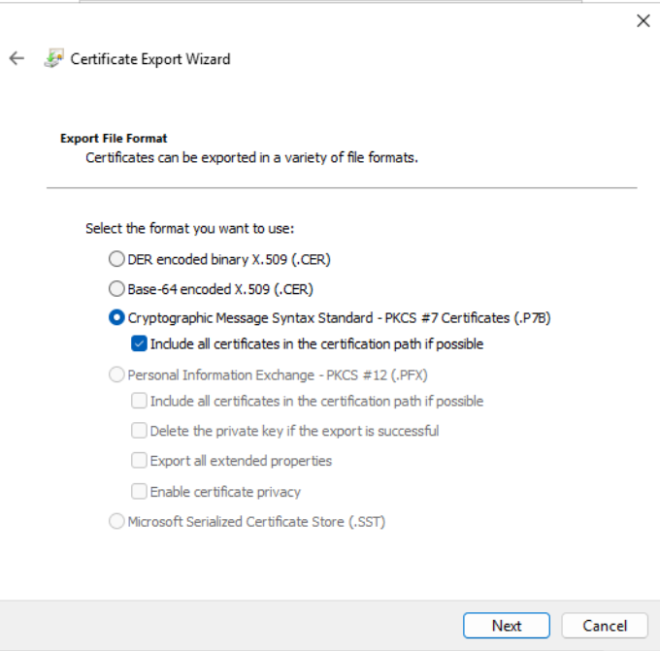Image resolution: width=660 pixels, height=651 pixels.
Task: Close the wizard with the X button
Action: click(x=643, y=20)
